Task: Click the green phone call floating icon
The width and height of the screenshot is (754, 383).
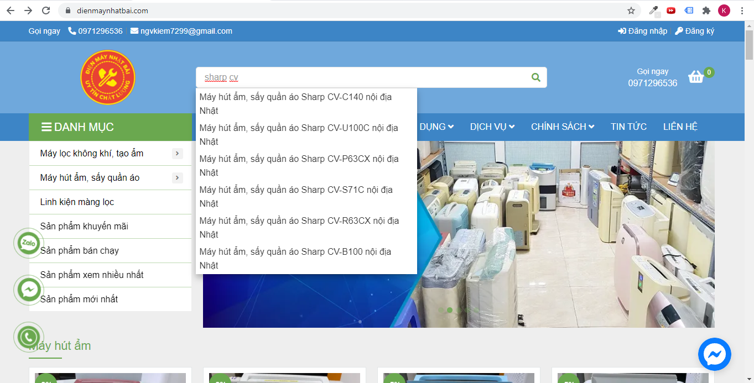Action: [x=28, y=337]
